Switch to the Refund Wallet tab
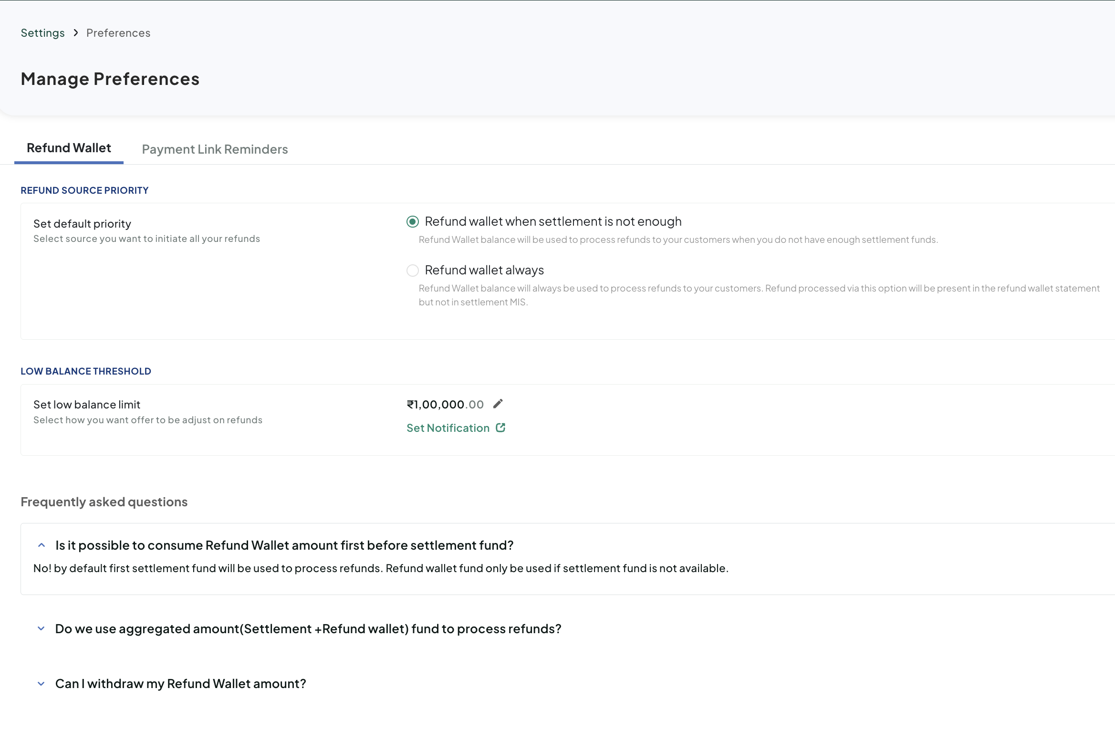1115x731 pixels. (x=68, y=148)
